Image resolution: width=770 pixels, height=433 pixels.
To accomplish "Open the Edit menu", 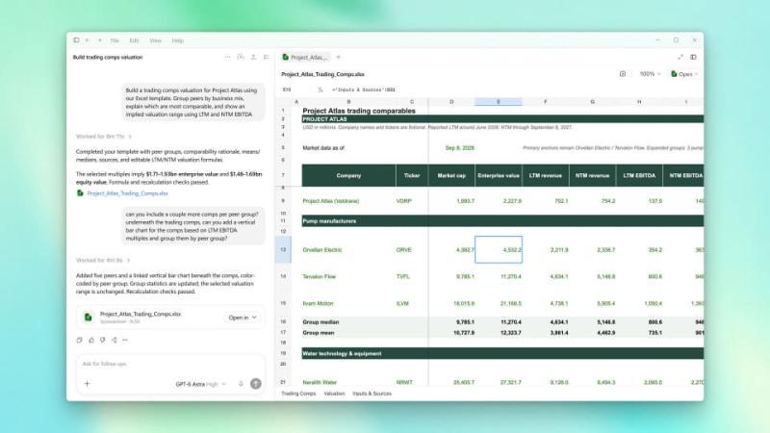I will click(x=134, y=40).
